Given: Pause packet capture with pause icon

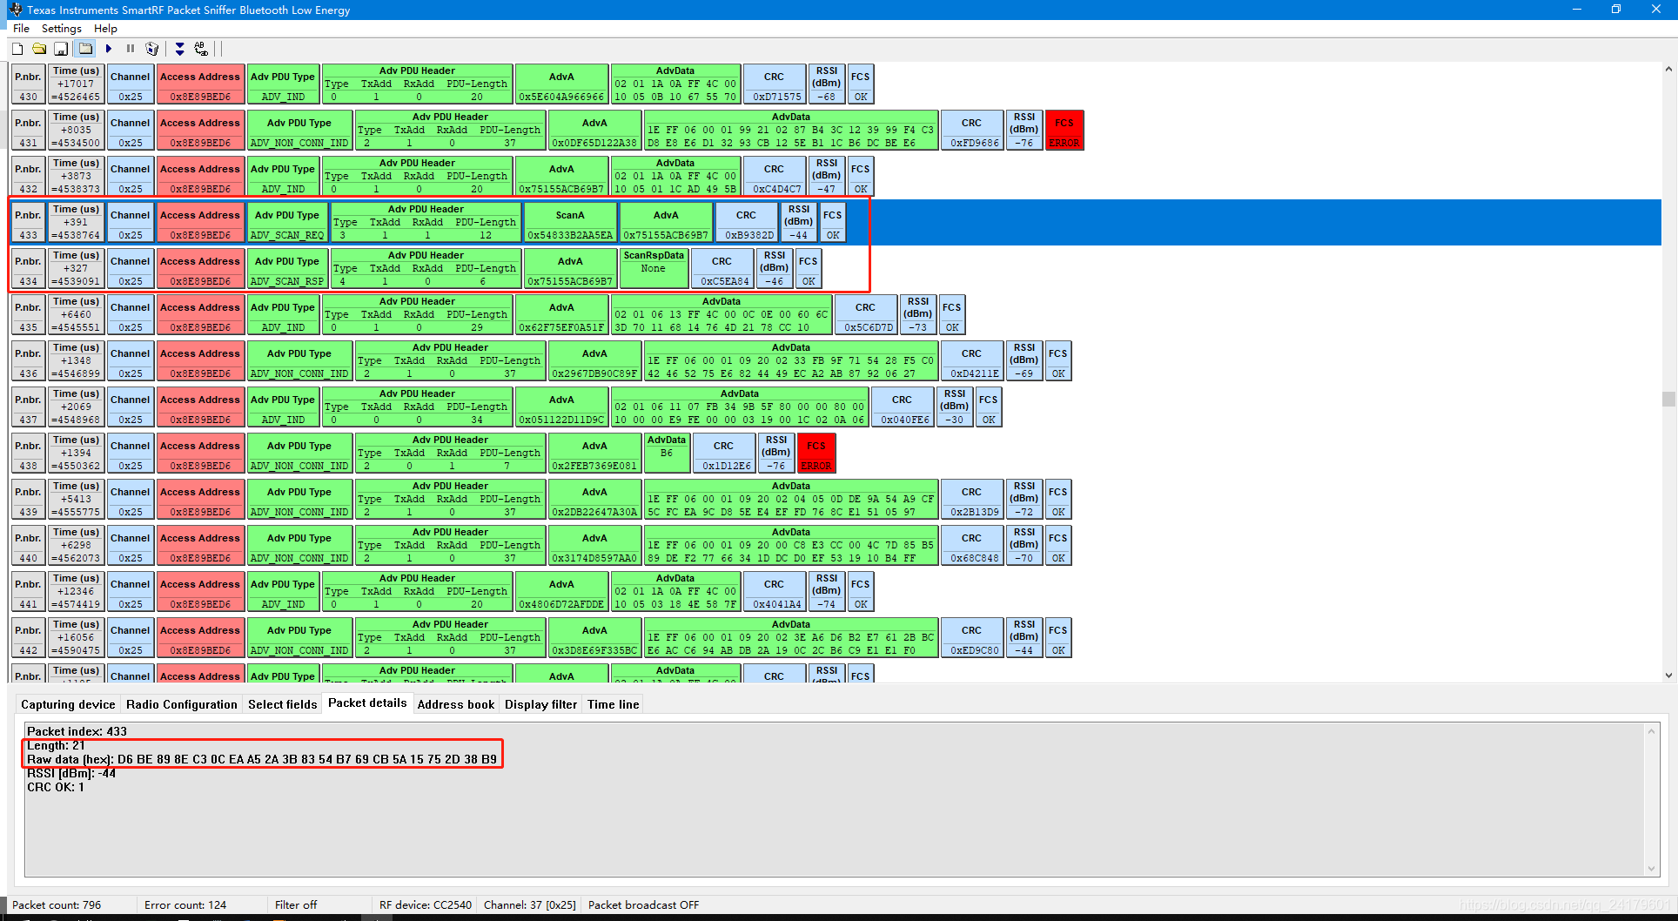Looking at the screenshot, I should click(131, 49).
